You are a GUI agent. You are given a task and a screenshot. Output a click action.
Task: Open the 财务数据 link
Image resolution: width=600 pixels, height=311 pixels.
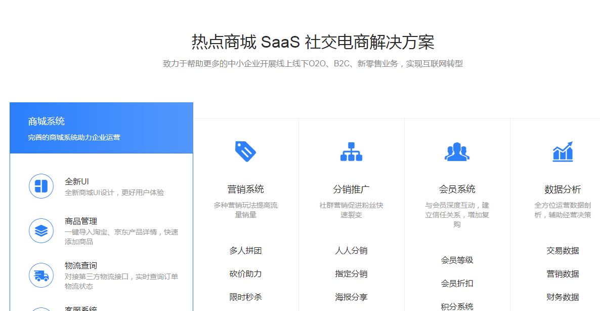click(x=563, y=297)
